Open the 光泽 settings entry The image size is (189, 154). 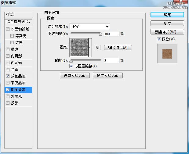click(14, 69)
